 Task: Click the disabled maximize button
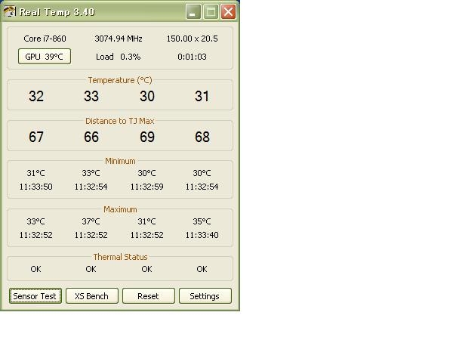(x=211, y=12)
